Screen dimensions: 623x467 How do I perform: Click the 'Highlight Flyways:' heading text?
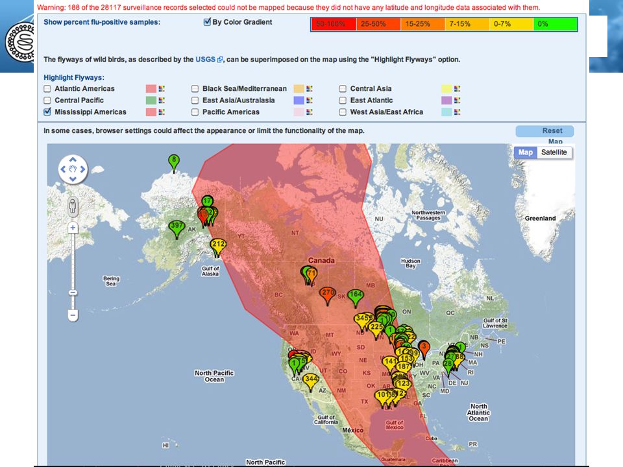(x=74, y=77)
